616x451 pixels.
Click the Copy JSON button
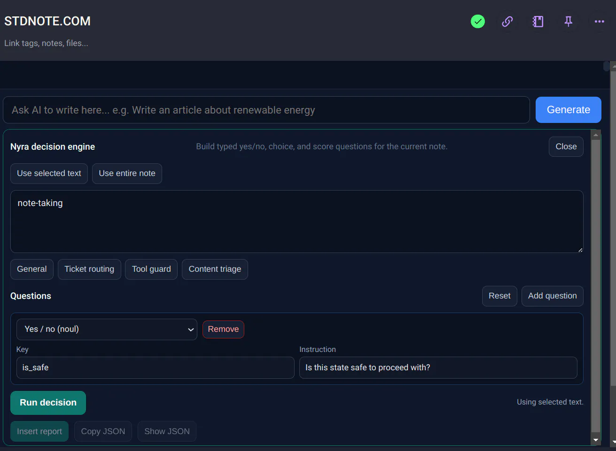tap(103, 431)
